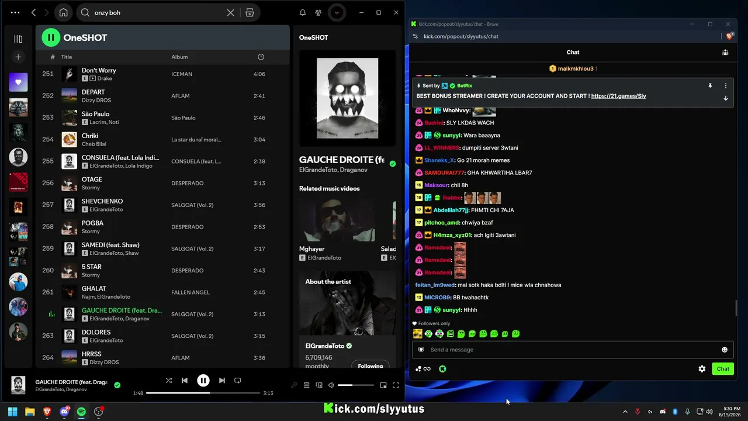The height and width of the screenshot is (421, 748).
Task: Select the track POGBA
Action: pyautogui.click(x=92, y=223)
